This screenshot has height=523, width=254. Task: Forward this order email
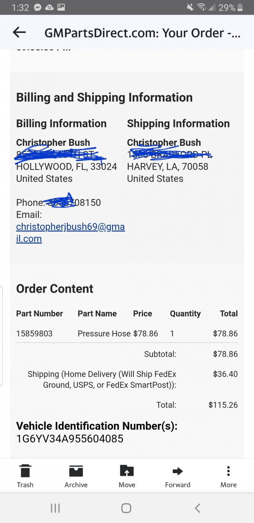point(178,476)
